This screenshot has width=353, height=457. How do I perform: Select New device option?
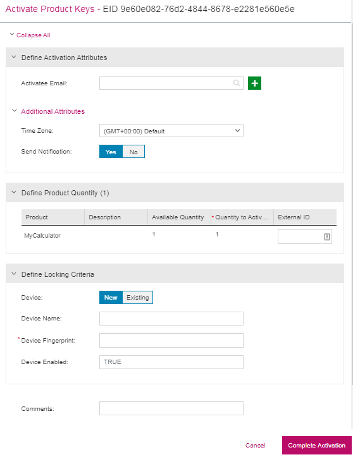click(x=111, y=297)
